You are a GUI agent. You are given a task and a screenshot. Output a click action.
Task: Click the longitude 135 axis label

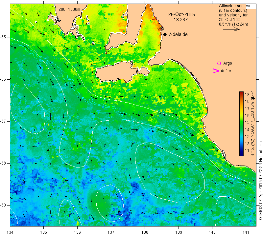click(x=44, y=232)
